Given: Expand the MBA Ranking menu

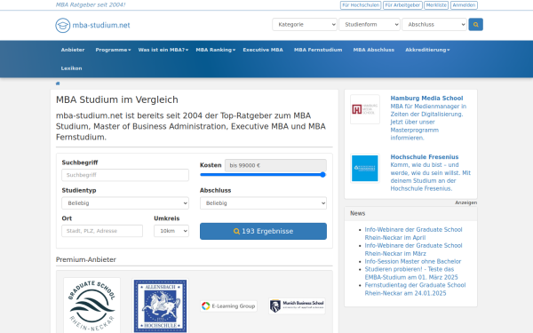Looking at the screenshot, I should coord(216,50).
